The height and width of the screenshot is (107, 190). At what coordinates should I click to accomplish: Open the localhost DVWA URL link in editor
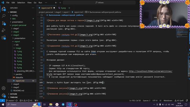[x=151, y=71]
